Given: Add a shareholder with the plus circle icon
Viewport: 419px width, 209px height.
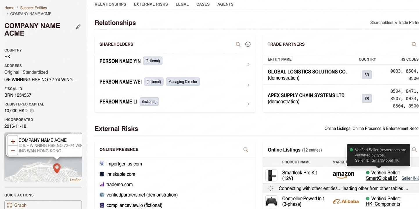Looking at the screenshot, I should [248, 44].
